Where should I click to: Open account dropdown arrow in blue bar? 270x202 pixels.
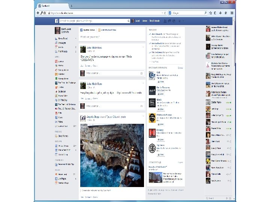pyautogui.click(x=183, y=21)
